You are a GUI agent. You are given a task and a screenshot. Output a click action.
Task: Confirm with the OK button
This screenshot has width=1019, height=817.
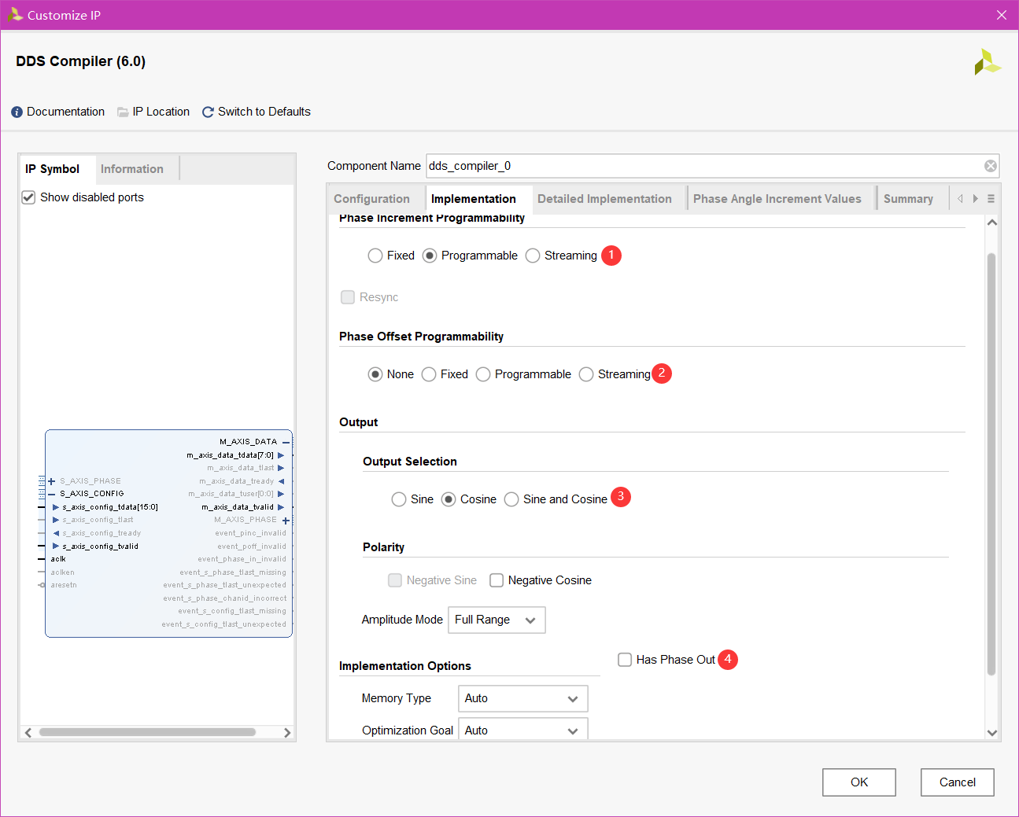coord(859,782)
